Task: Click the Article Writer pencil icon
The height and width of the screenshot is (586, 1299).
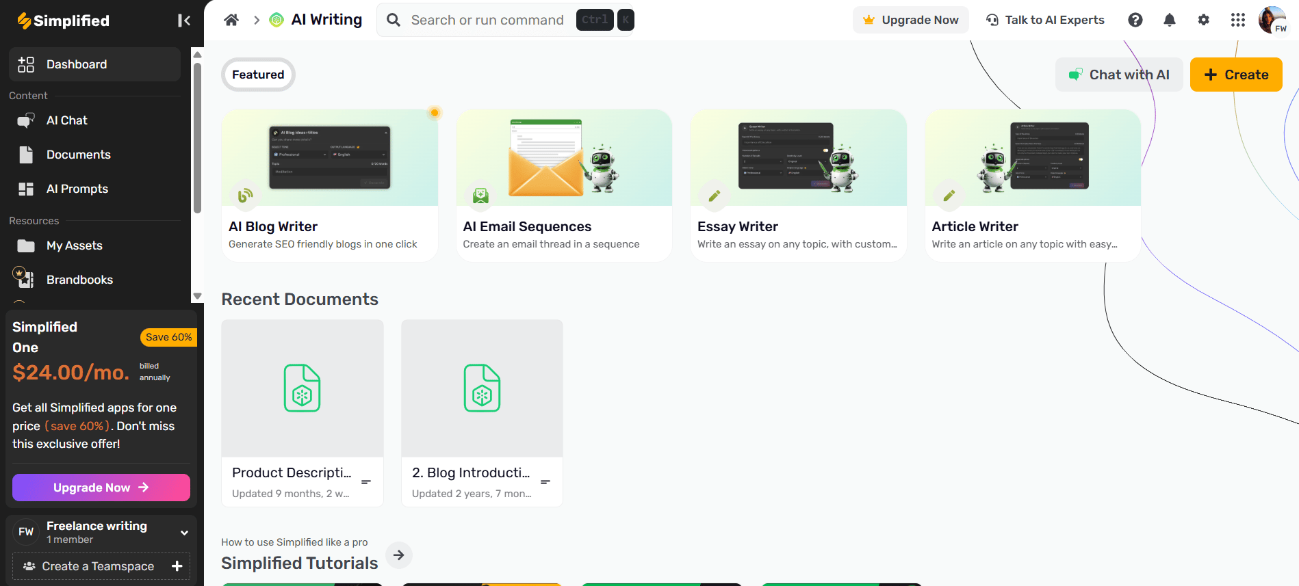Action: click(x=949, y=196)
